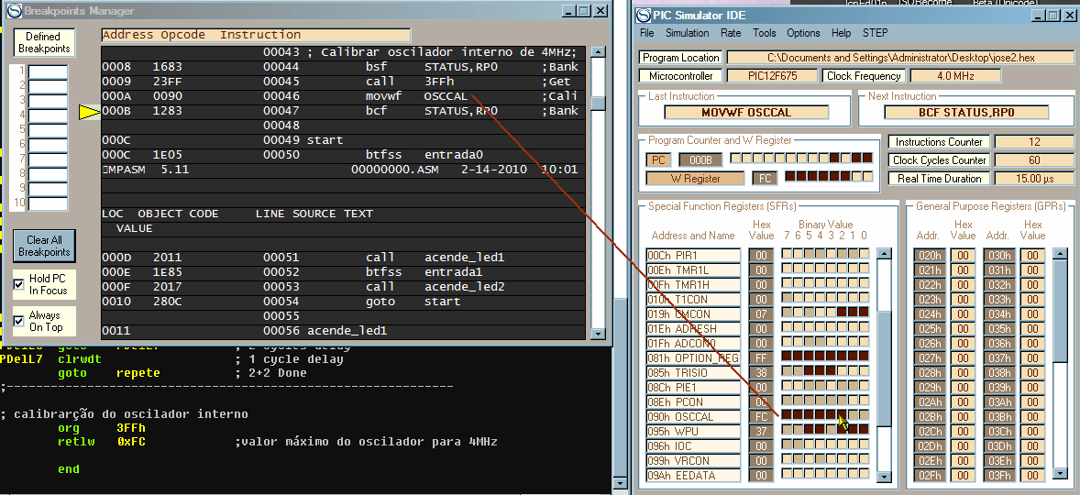Open the Help menu
The height and width of the screenshot is (495, 1080).
pos(841,33)
